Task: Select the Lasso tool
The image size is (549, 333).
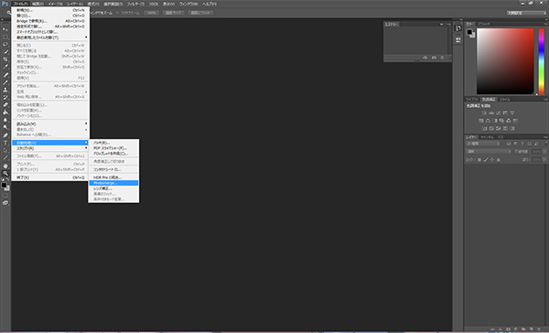Action: 5,45
